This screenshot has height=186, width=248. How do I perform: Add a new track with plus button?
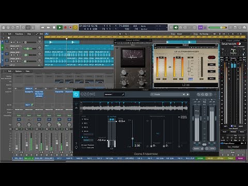pyautogui.click(x=4, y=38)
